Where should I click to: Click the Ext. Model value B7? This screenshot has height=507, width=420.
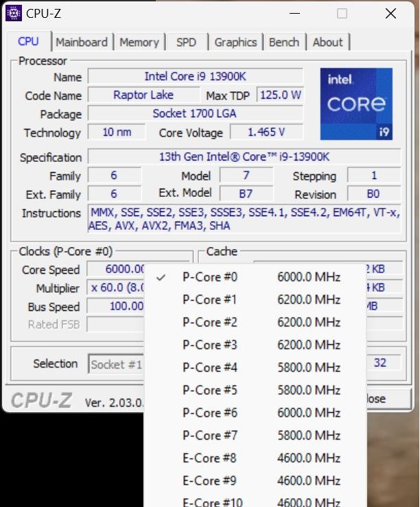(x=246, y=193)
